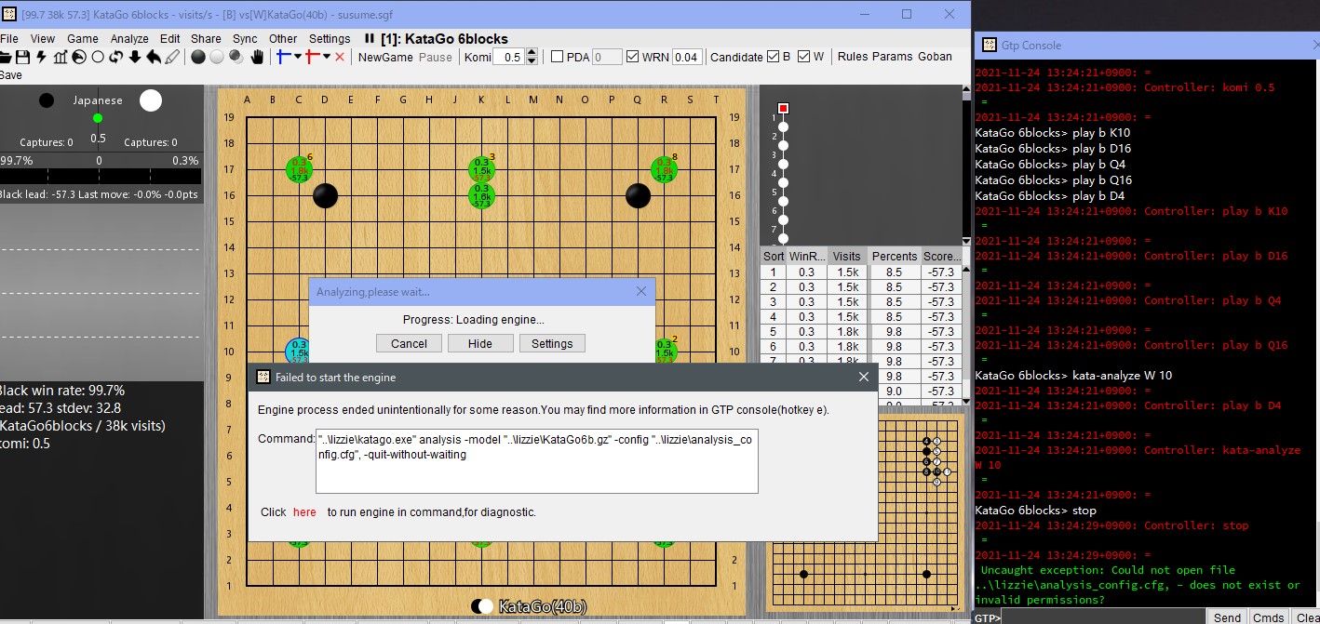Click the Komi value field
1320x624 pixels.
click(x=508, y=57)
